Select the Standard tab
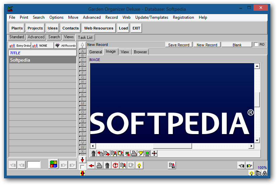The height and width of the screenshot is (185, 277). tap(16, 37)
